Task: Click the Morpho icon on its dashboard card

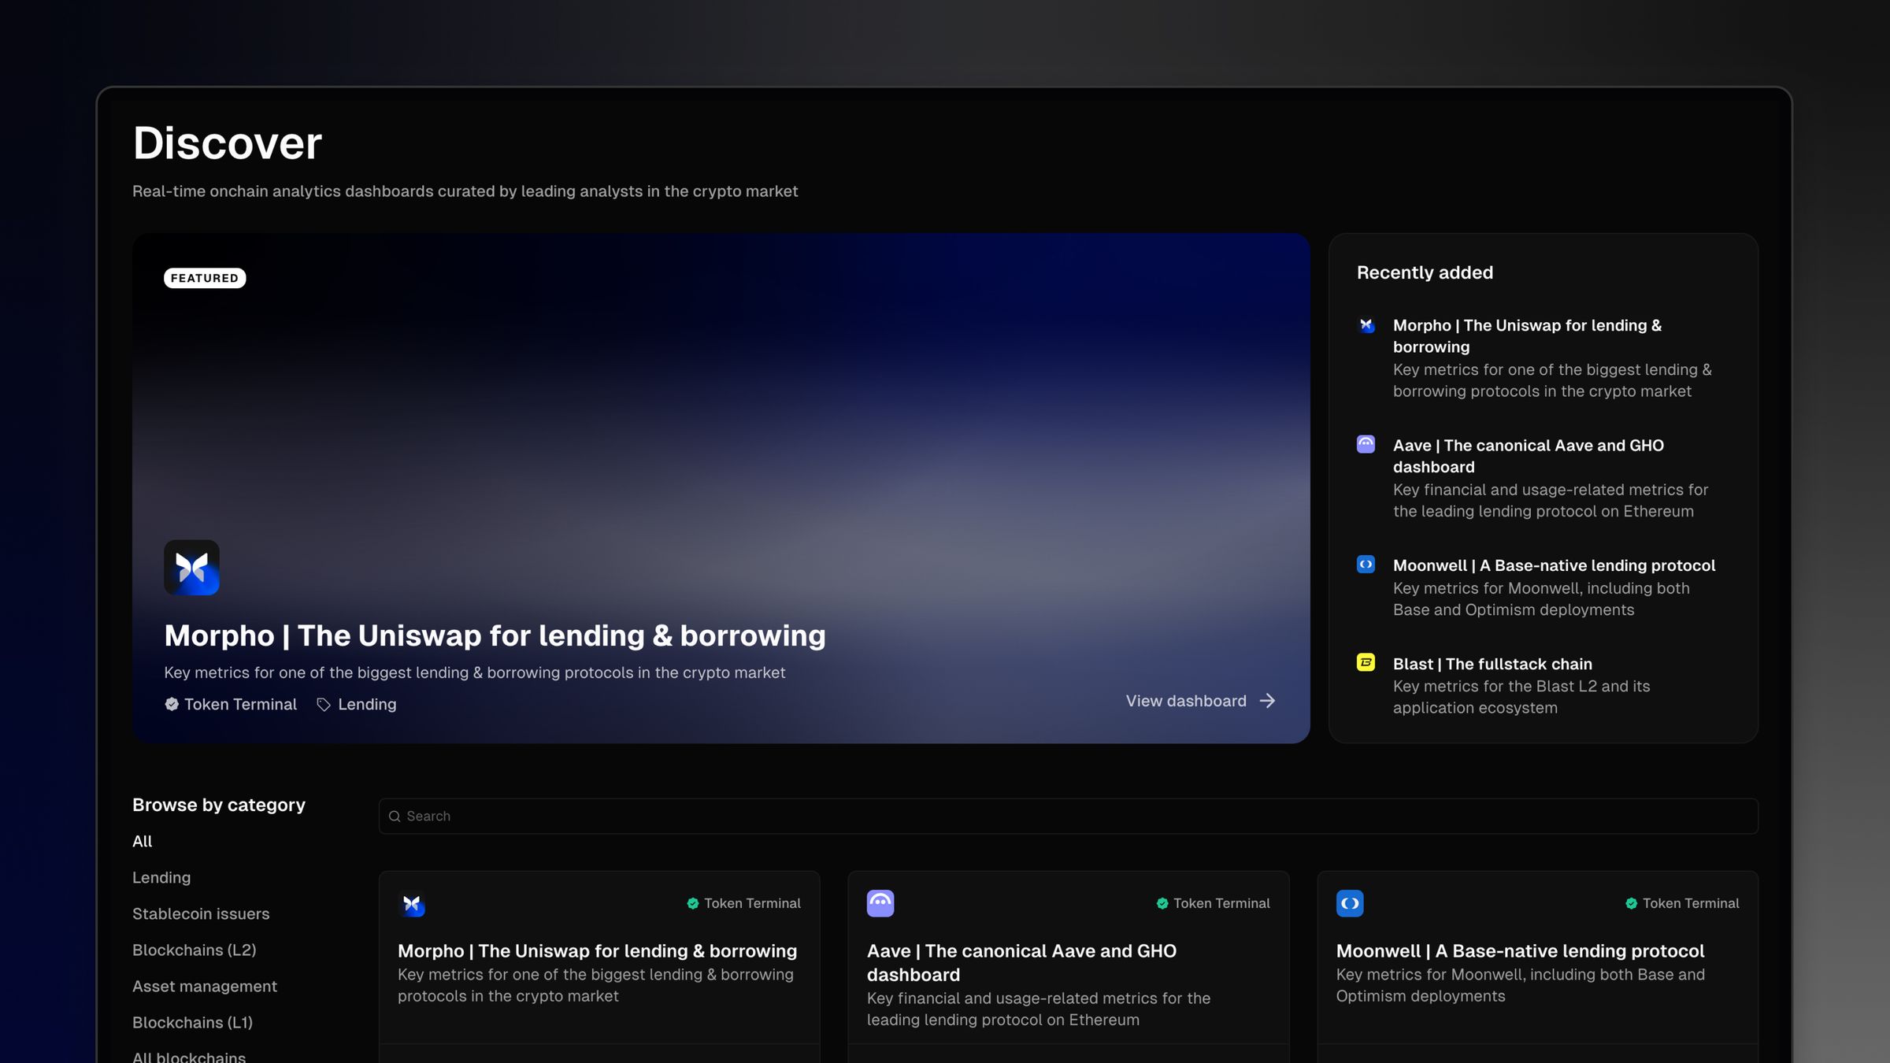Action: (x=413, y=903)
